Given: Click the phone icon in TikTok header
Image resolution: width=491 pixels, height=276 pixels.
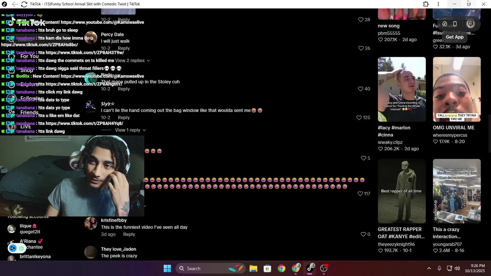Looking at the screenshot, I should tap(455, 24).
